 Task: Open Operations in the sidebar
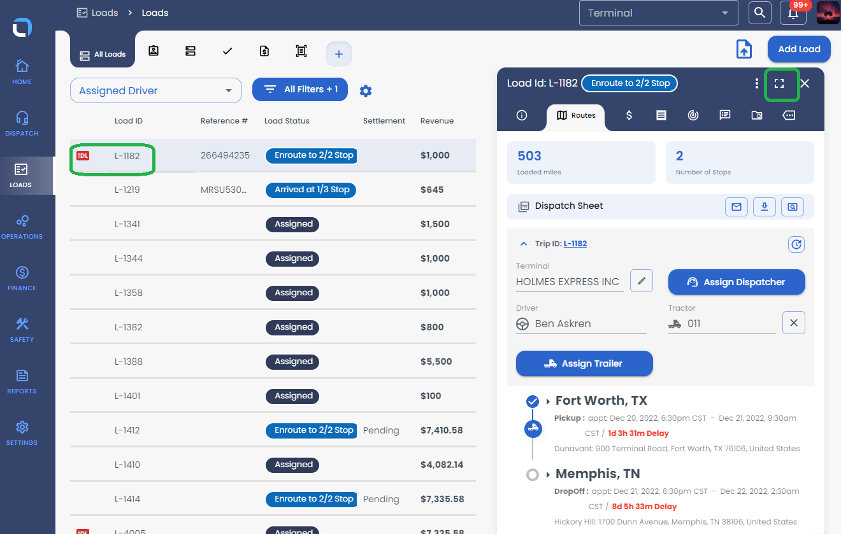coord(22,226)
